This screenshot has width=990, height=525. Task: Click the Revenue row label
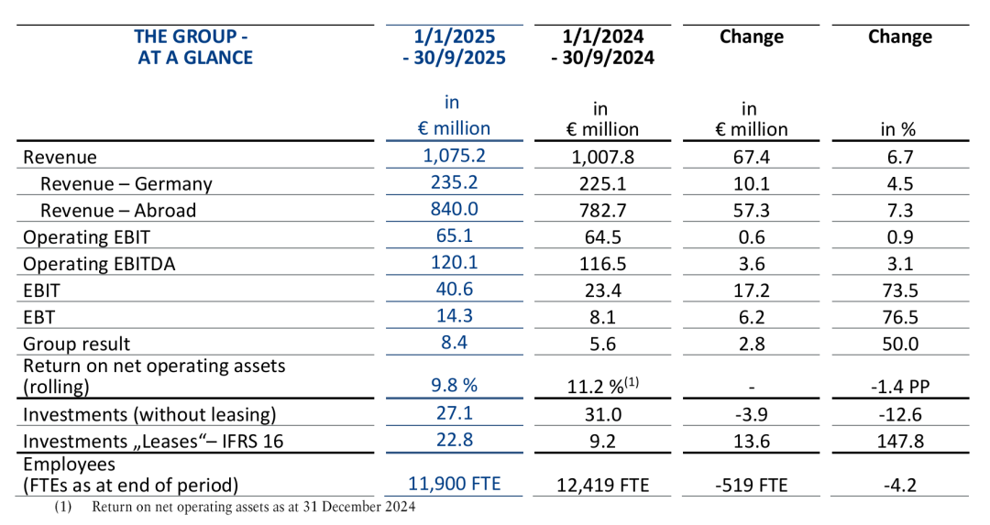click(x=60, y=157)
